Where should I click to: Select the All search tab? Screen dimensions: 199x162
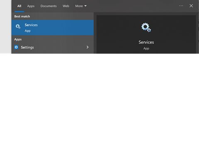pos(19,6)
